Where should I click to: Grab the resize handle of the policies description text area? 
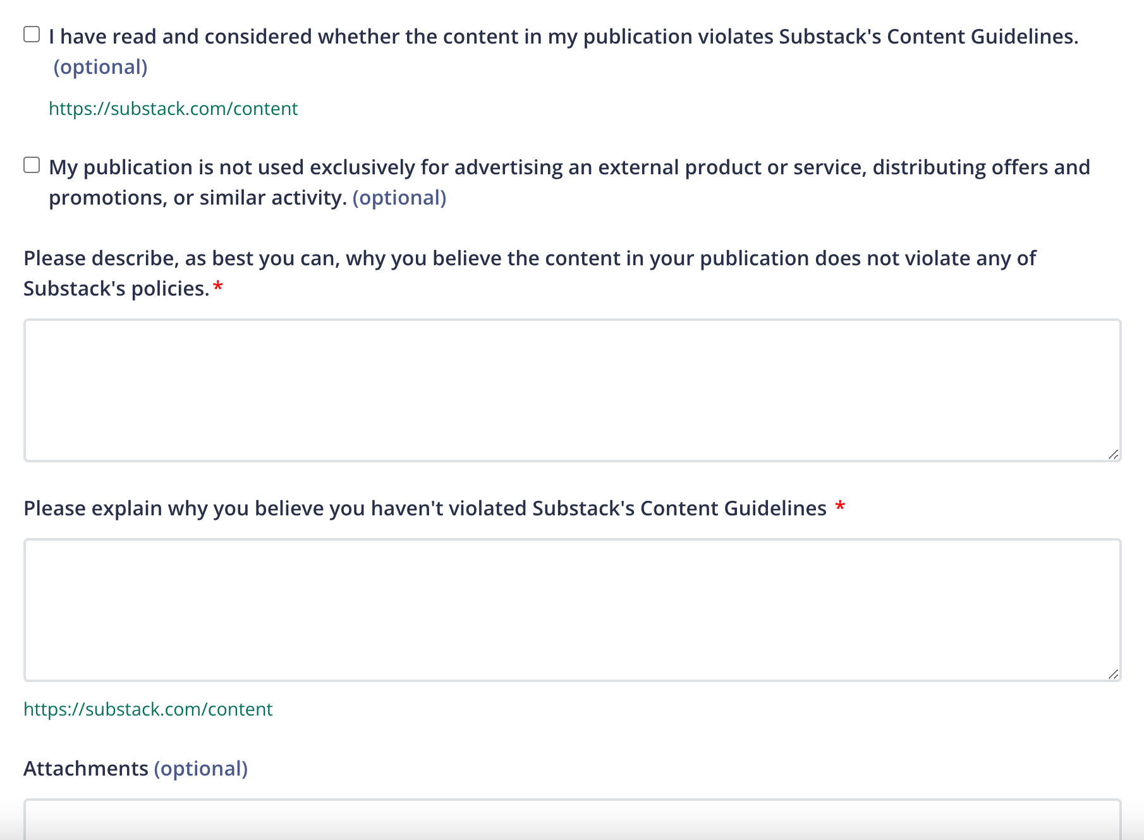pyautogui.click(x=1113, y=454)
